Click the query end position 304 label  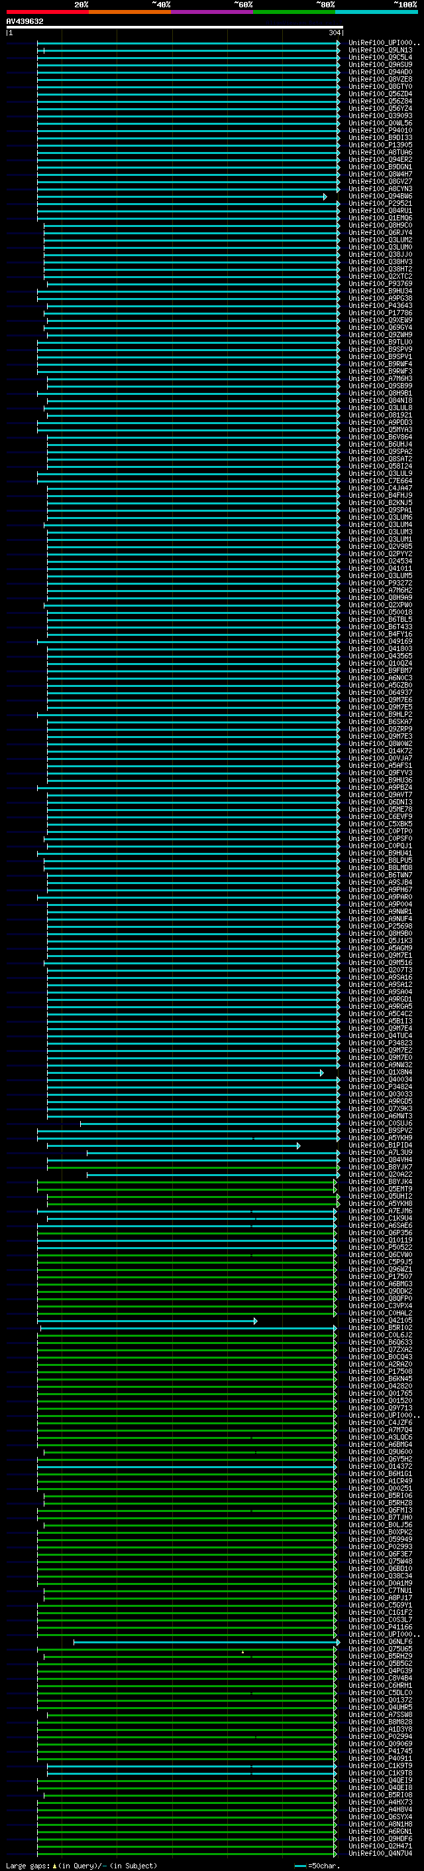point(334,33)
